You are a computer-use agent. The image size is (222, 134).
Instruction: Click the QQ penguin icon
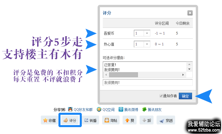coord(70,109)
